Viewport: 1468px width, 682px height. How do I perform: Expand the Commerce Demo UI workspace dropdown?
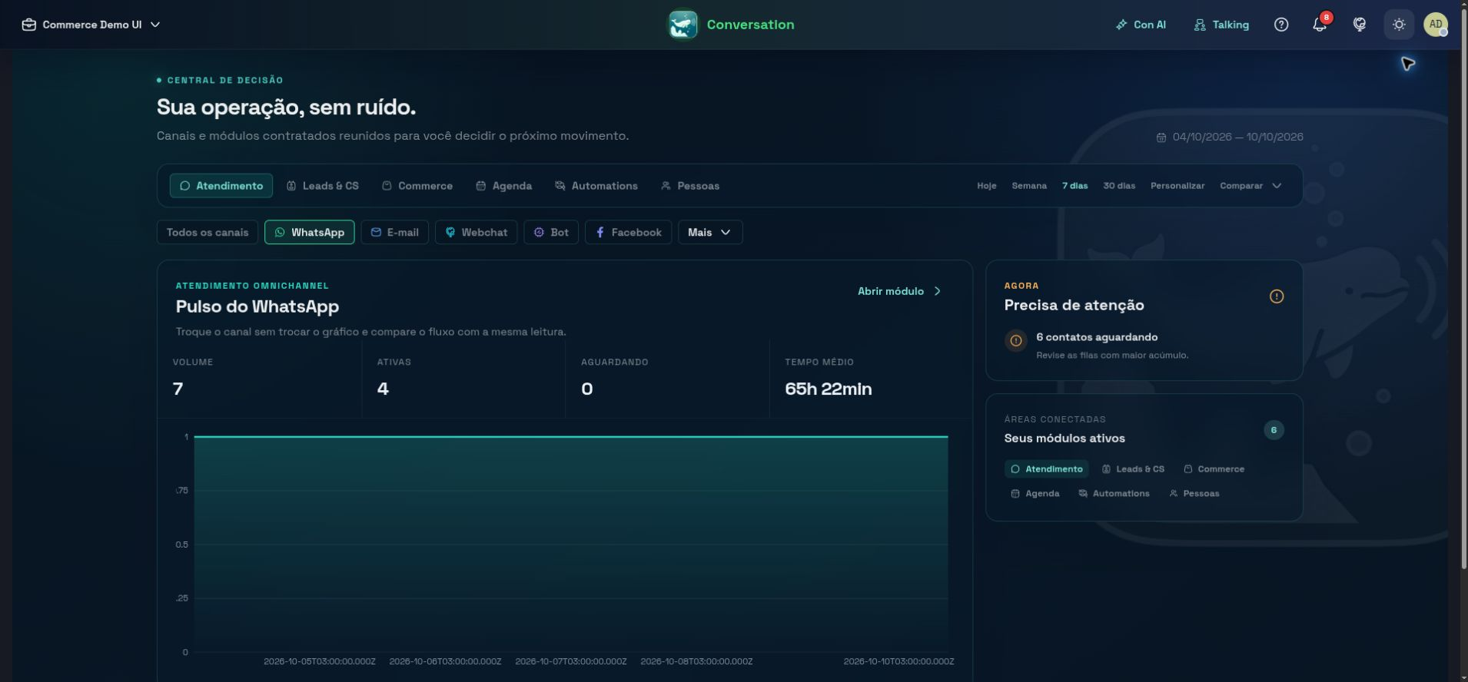(91, 25)
